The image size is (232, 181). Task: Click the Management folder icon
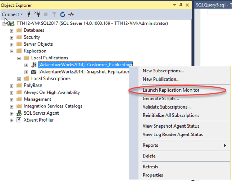(x=19, y=99)
